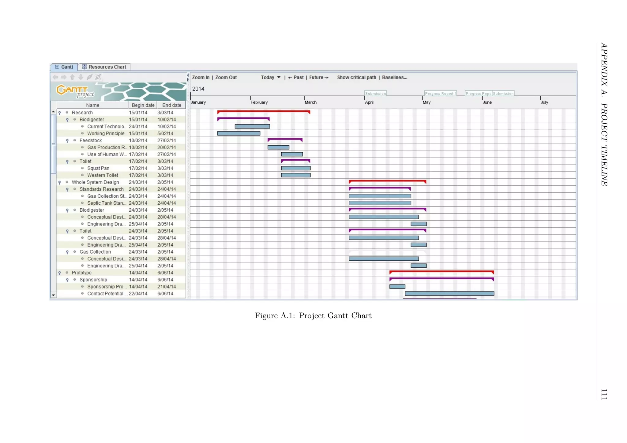The width and height of the screenshot is (627, 443).
Task: Click the Begin date column header
Action: [x=143, y=105]
